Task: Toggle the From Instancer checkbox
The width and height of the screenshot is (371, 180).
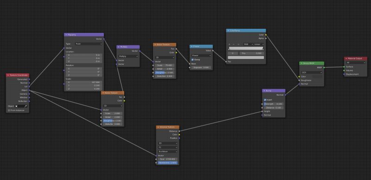Action: click(x=9, y=110)
